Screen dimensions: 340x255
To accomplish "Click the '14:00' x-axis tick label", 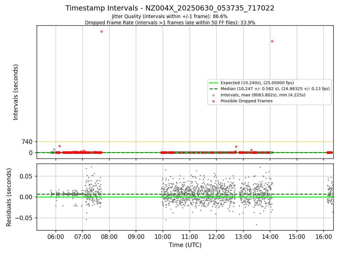I will coord(270,236).
